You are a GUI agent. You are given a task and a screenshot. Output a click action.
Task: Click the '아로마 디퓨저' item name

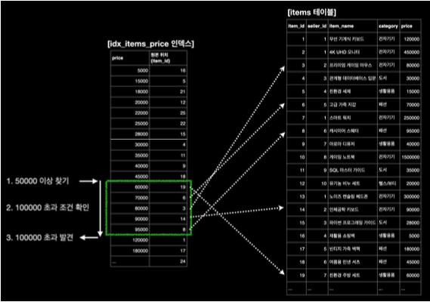tap(342, 144)
